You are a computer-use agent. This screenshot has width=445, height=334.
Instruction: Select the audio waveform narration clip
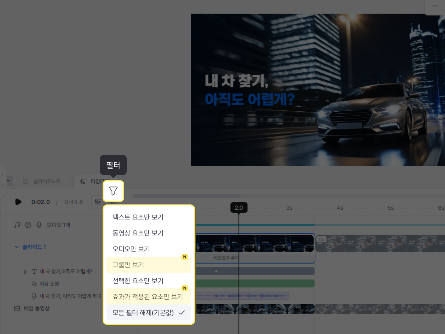click(x=243, y=296)
